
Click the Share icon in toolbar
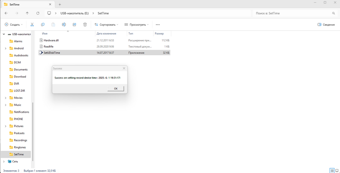(x=74, y=24)
